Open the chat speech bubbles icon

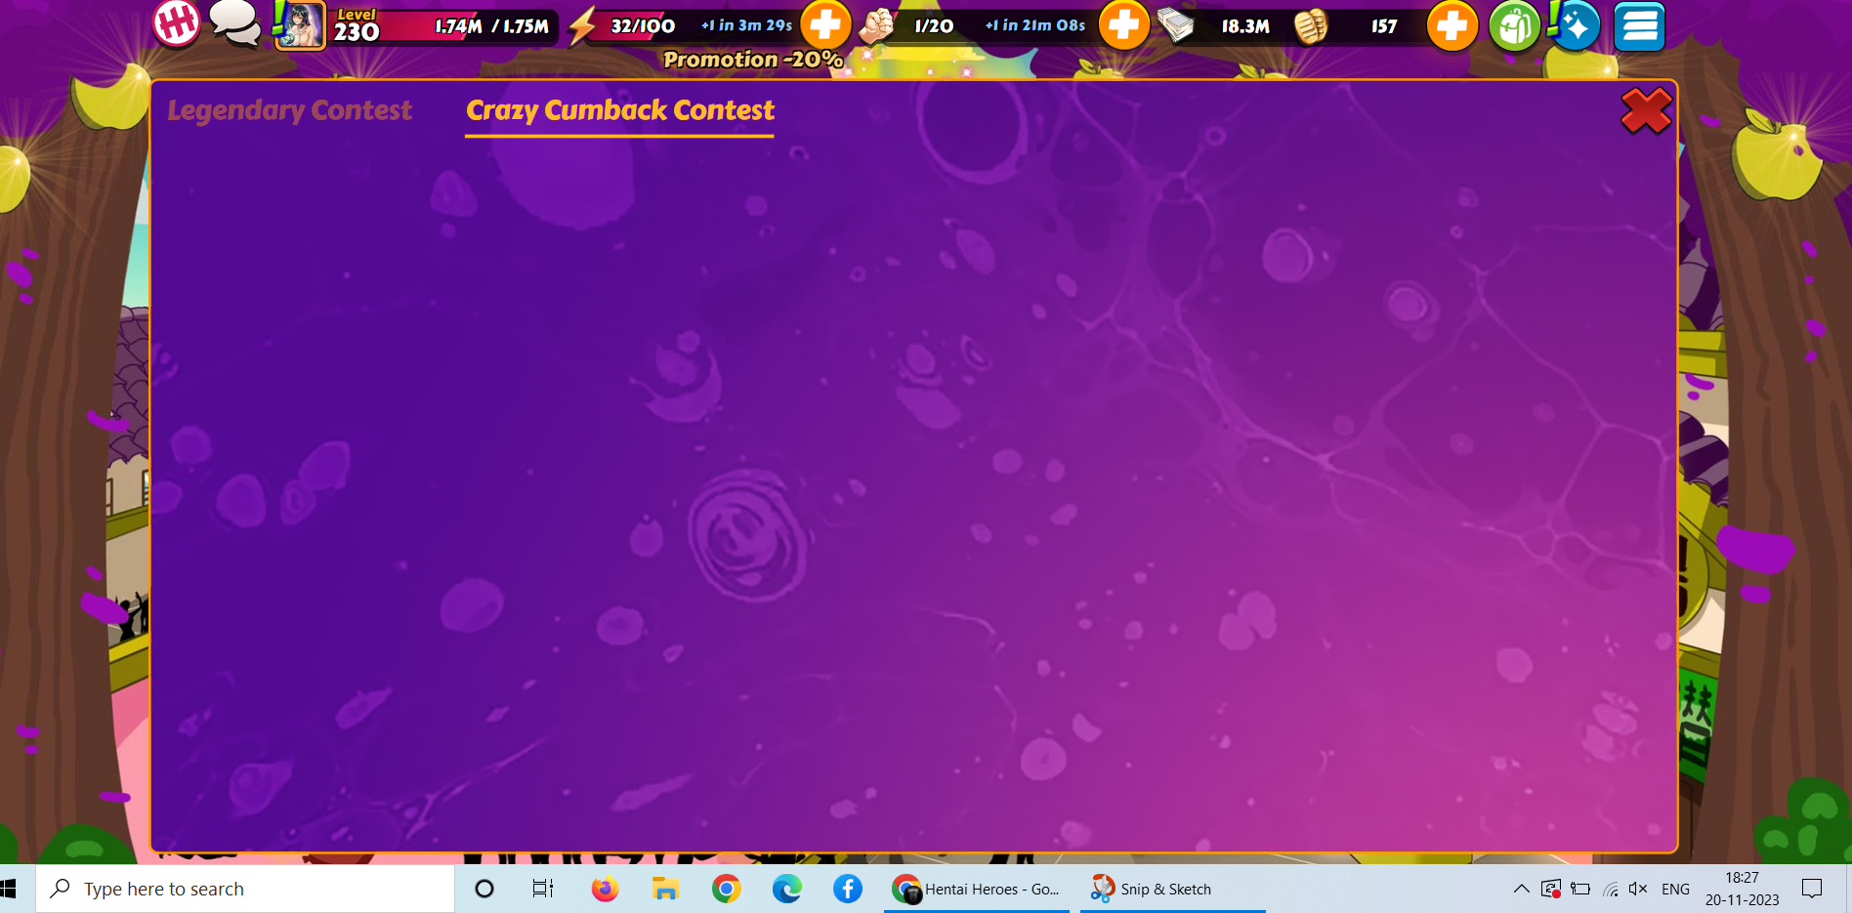click(235, 23)
